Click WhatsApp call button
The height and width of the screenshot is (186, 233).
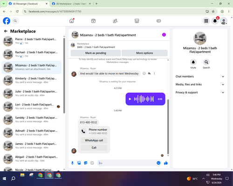tap(94, 140)
